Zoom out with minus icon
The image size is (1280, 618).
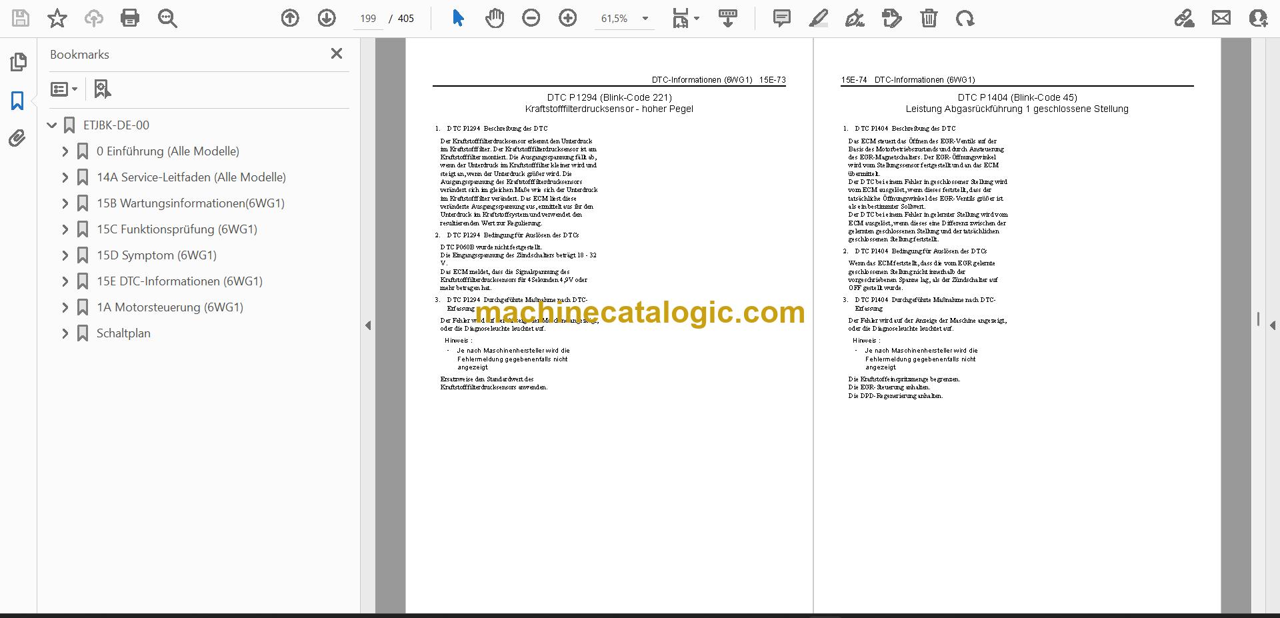pos(531,18)
